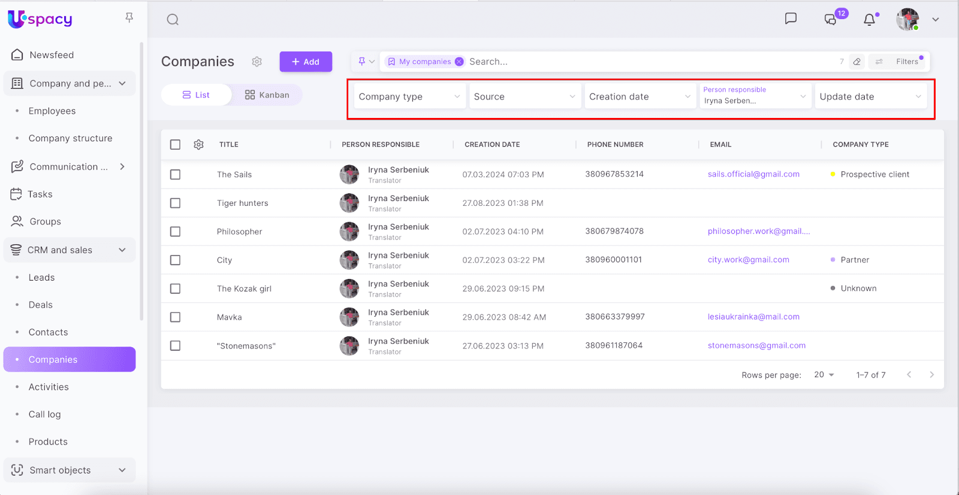
Task: Clear filters with the eraser icon
Action: point(857,62)
